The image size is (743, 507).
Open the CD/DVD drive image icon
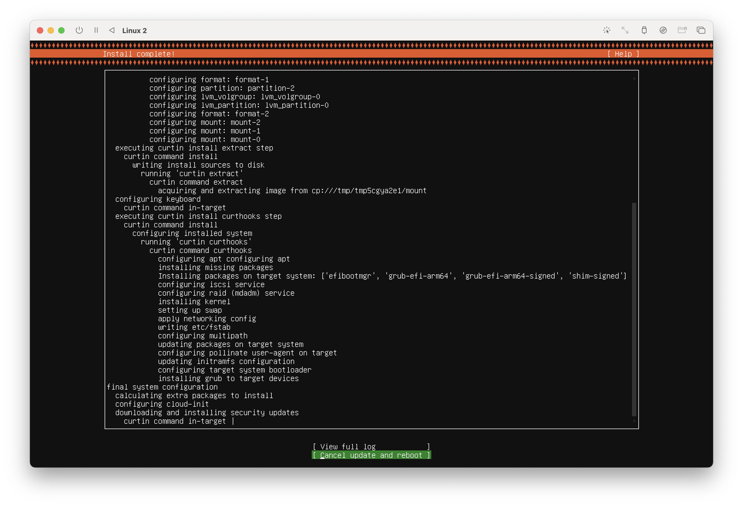pos(663,30)
